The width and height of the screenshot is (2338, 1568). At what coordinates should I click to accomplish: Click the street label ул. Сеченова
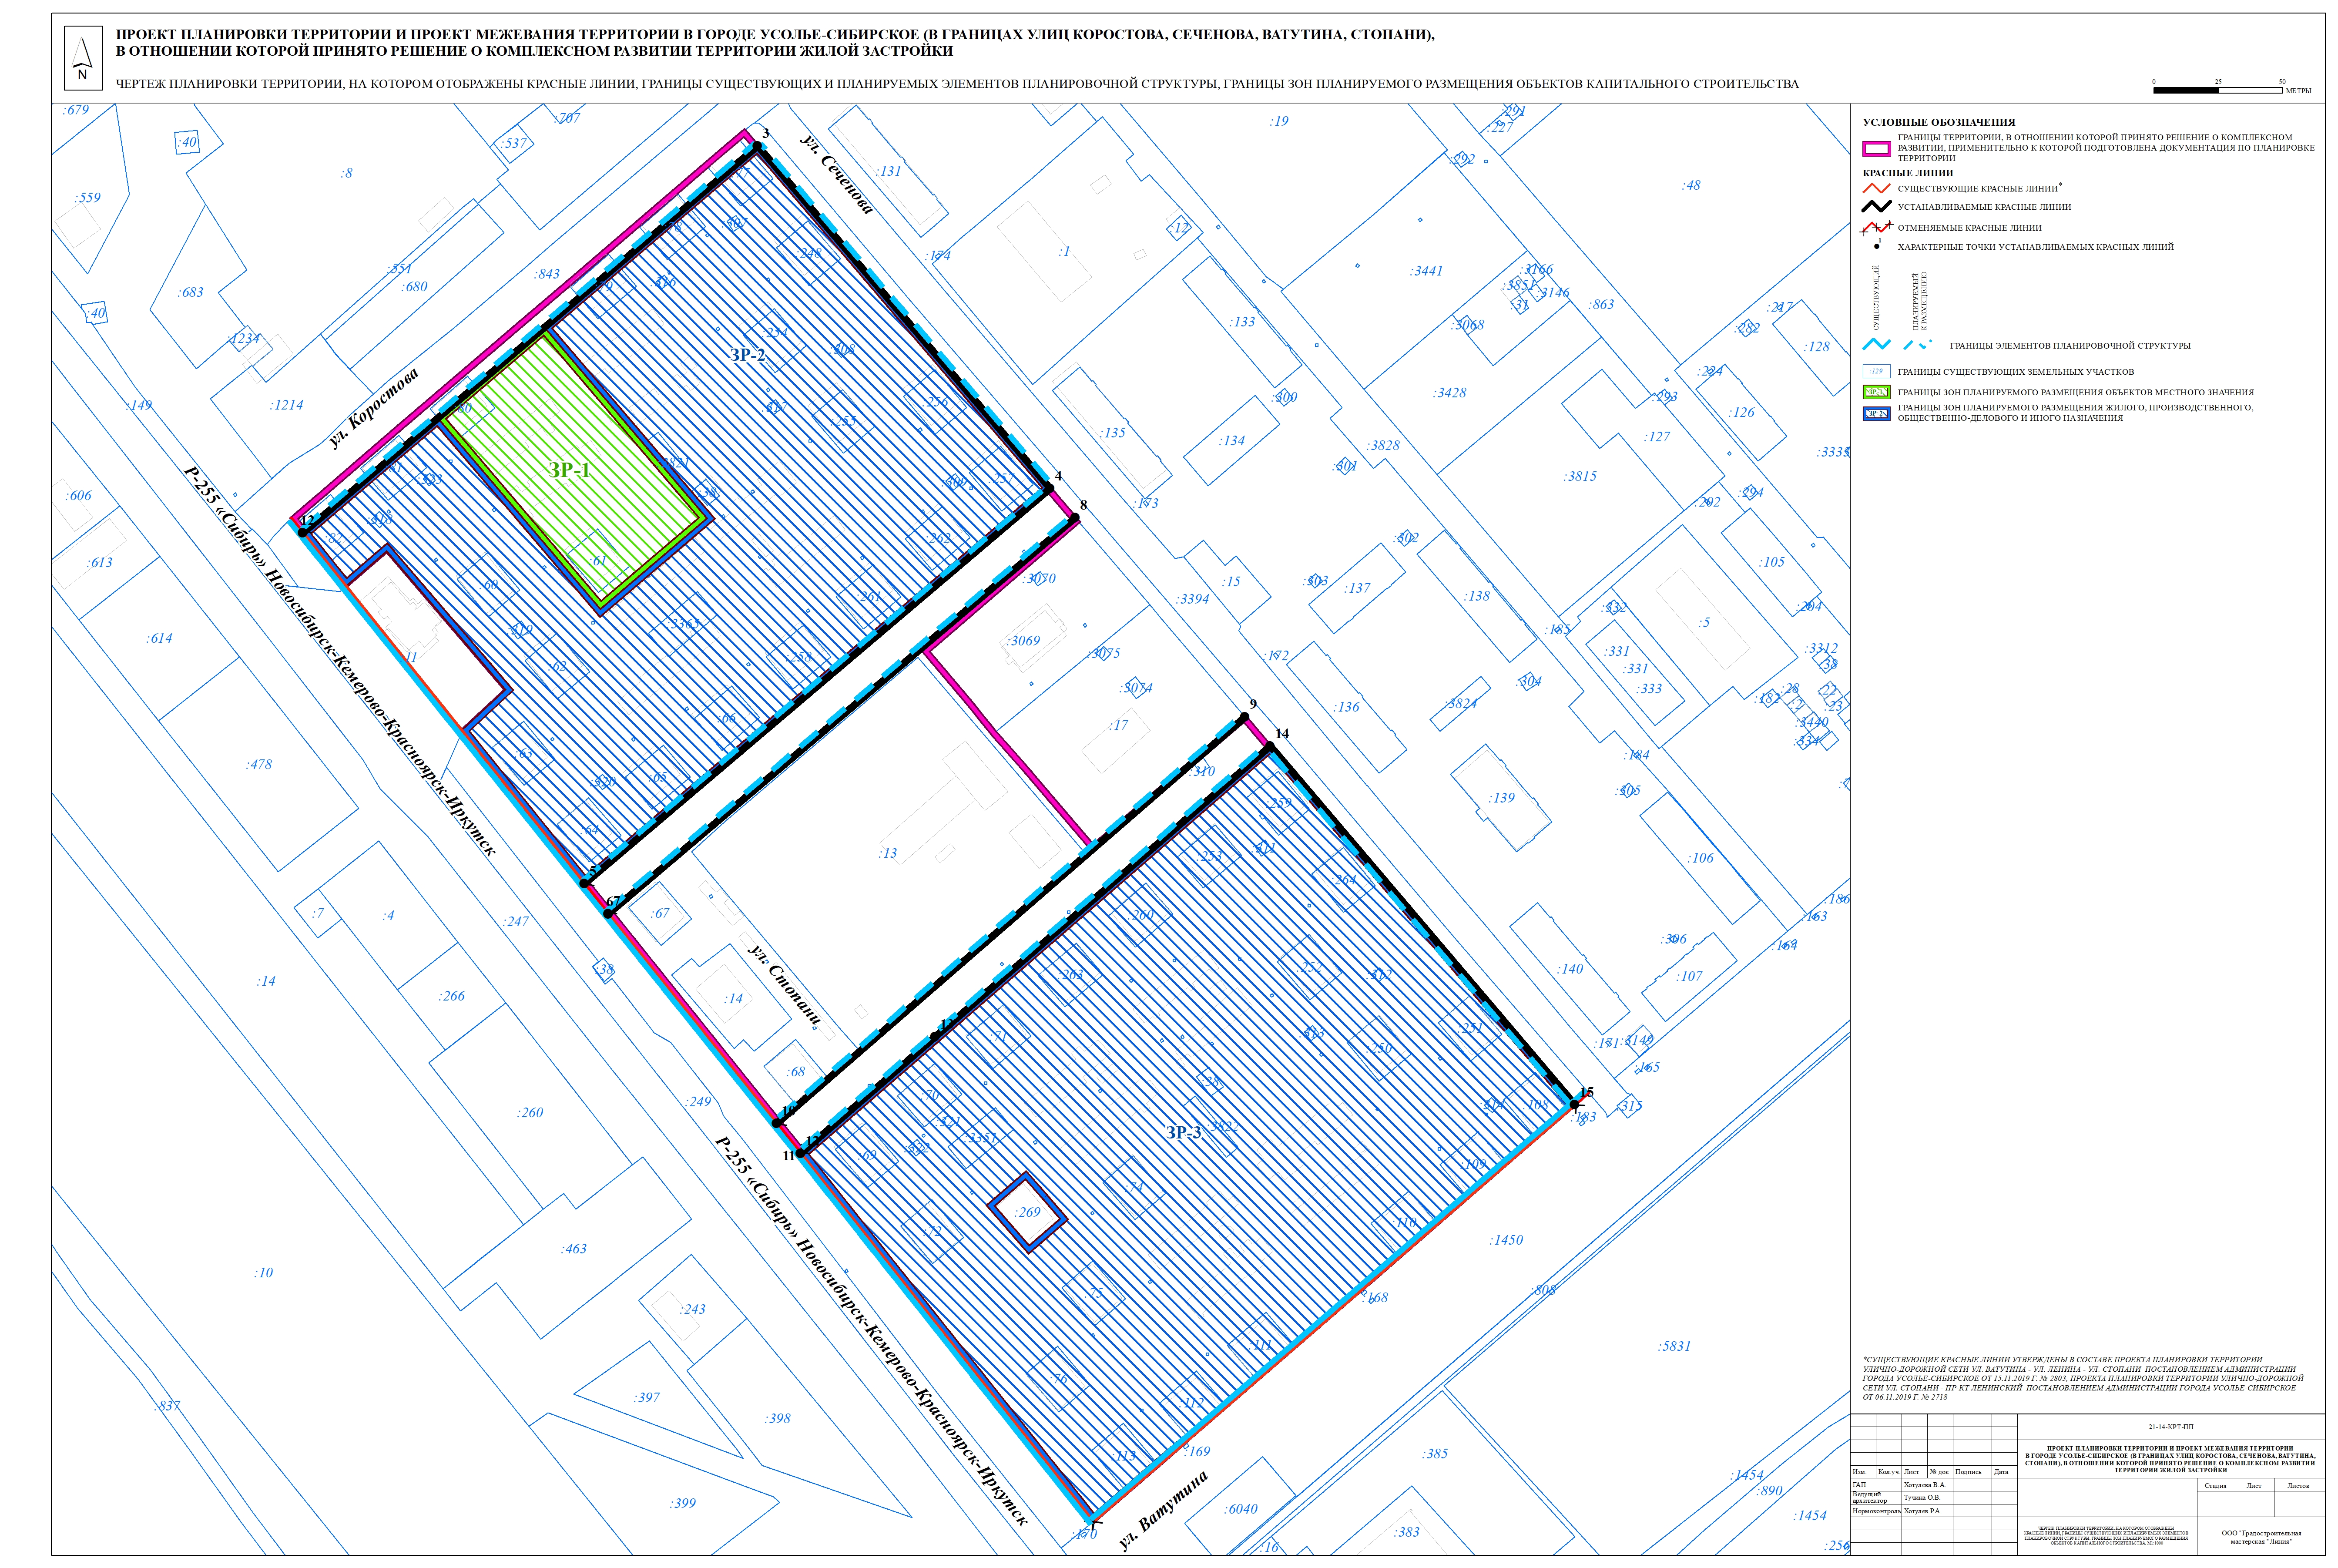[x=838, y=174]
